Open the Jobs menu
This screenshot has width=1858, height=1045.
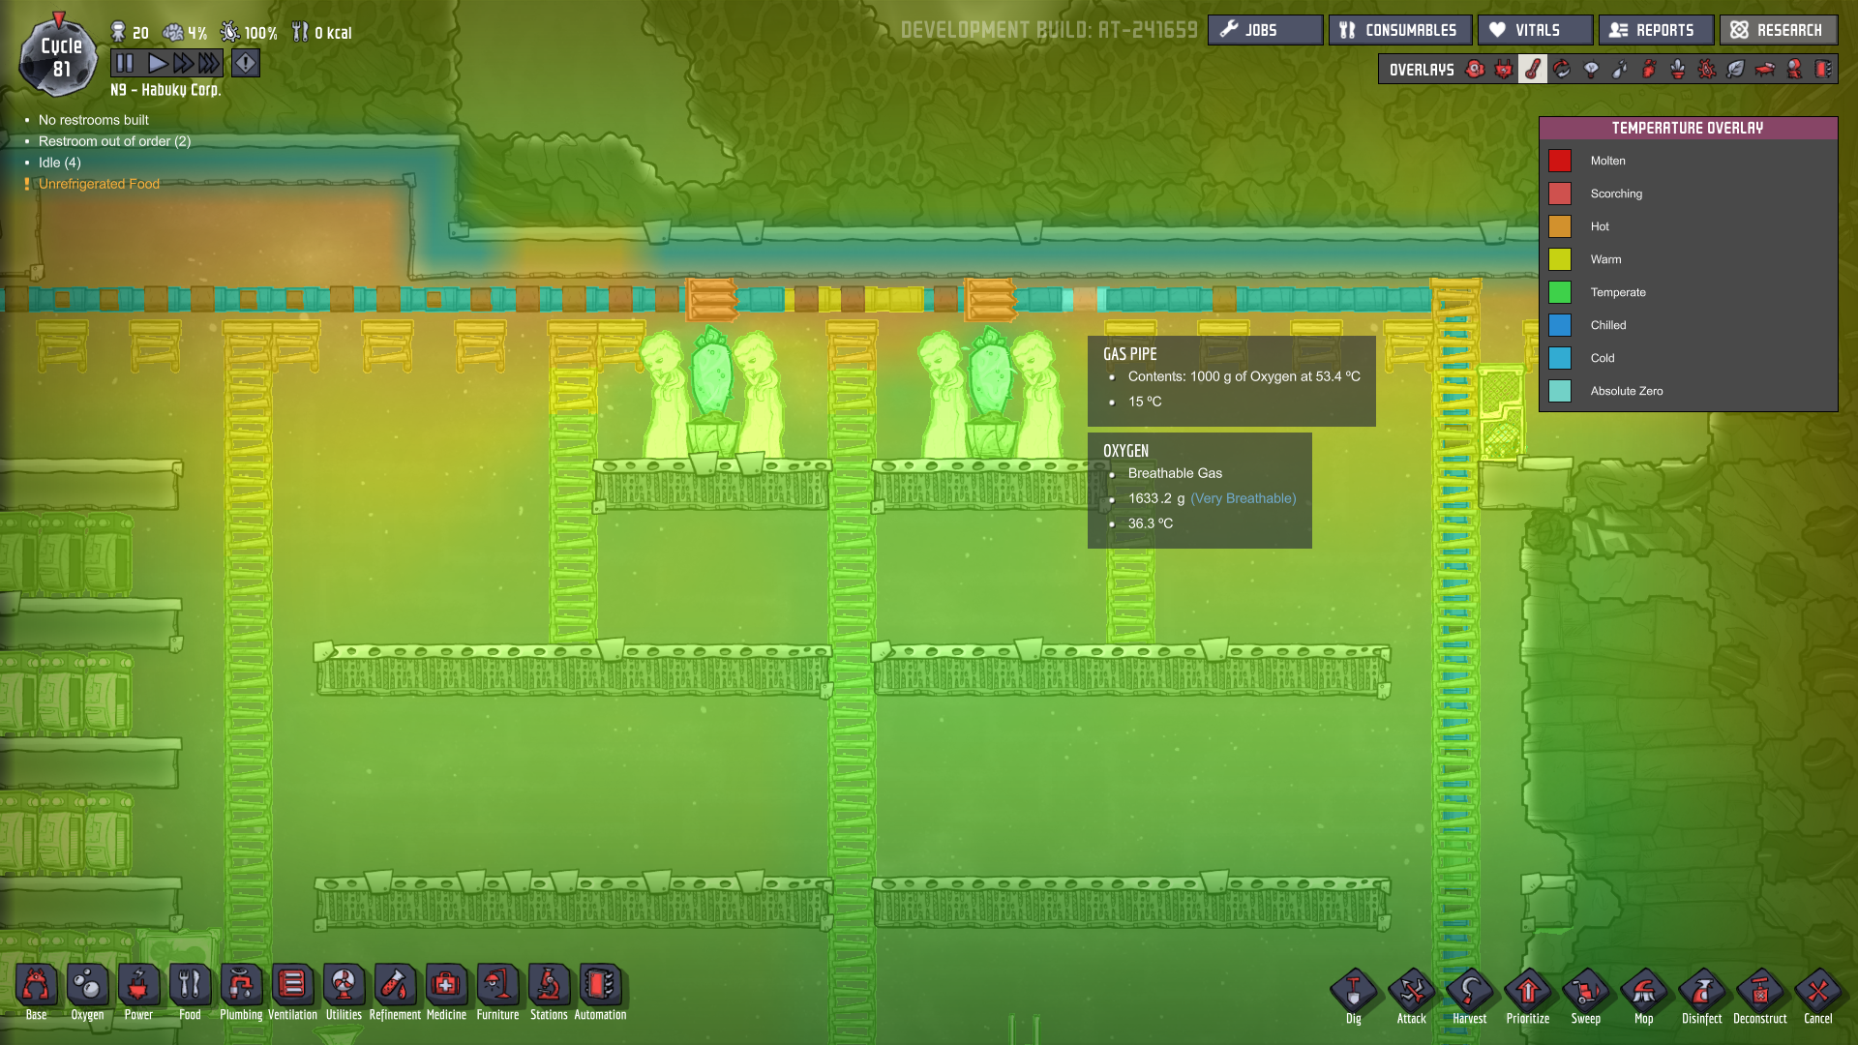(1265, 30)
